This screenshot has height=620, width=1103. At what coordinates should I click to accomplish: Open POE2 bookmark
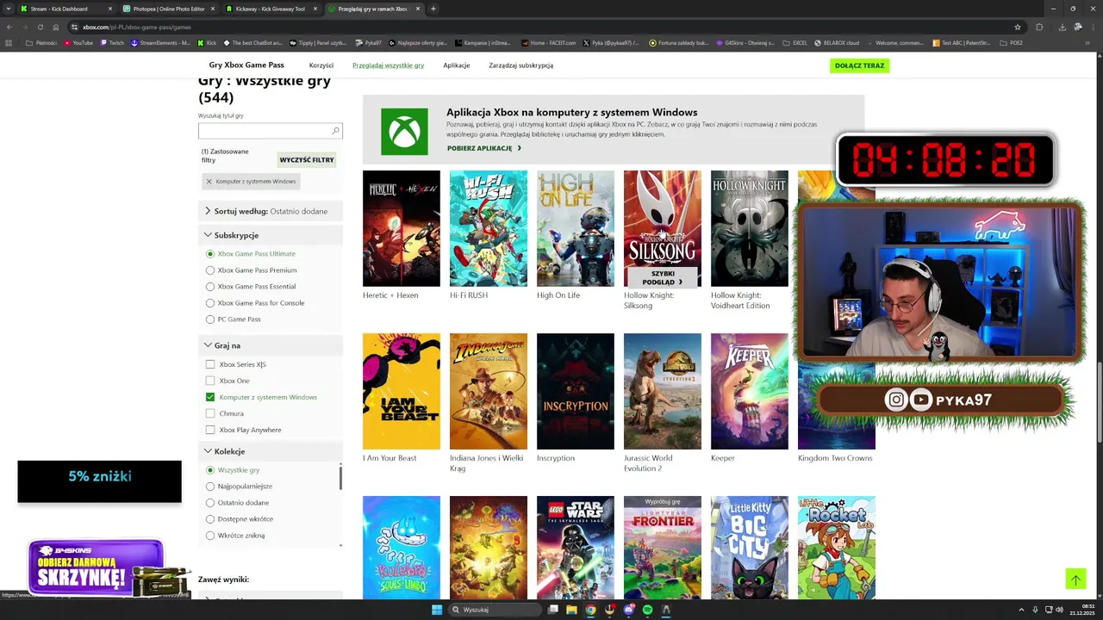(1012, 42)
